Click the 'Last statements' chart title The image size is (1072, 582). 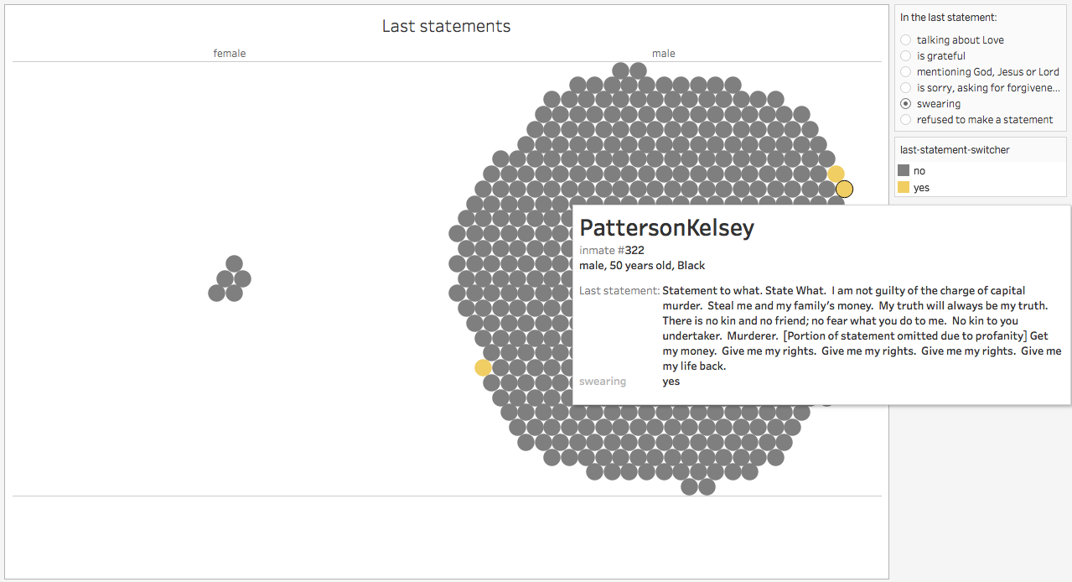(446, 26)
